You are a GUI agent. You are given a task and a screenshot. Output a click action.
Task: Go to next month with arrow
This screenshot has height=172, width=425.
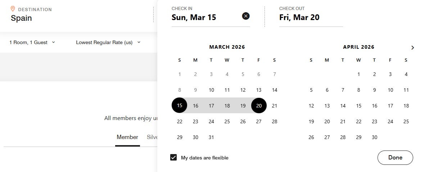pyautogui.click(x=412, y=48)
